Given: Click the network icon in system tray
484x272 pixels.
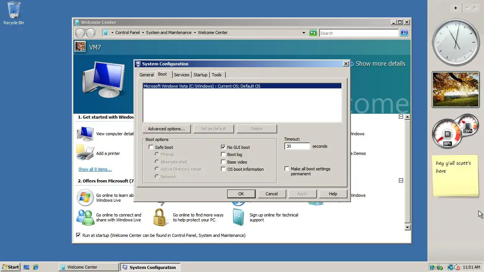Looking at the screenshot, I should pos(450,267).
